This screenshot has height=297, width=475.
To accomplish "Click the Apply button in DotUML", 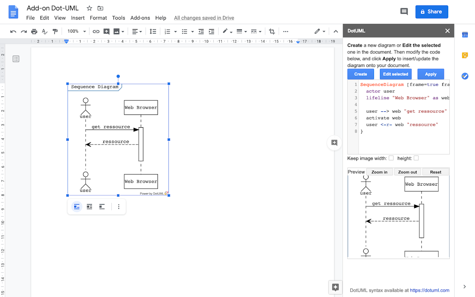I will pyautogui.click(x=430, y=74).
